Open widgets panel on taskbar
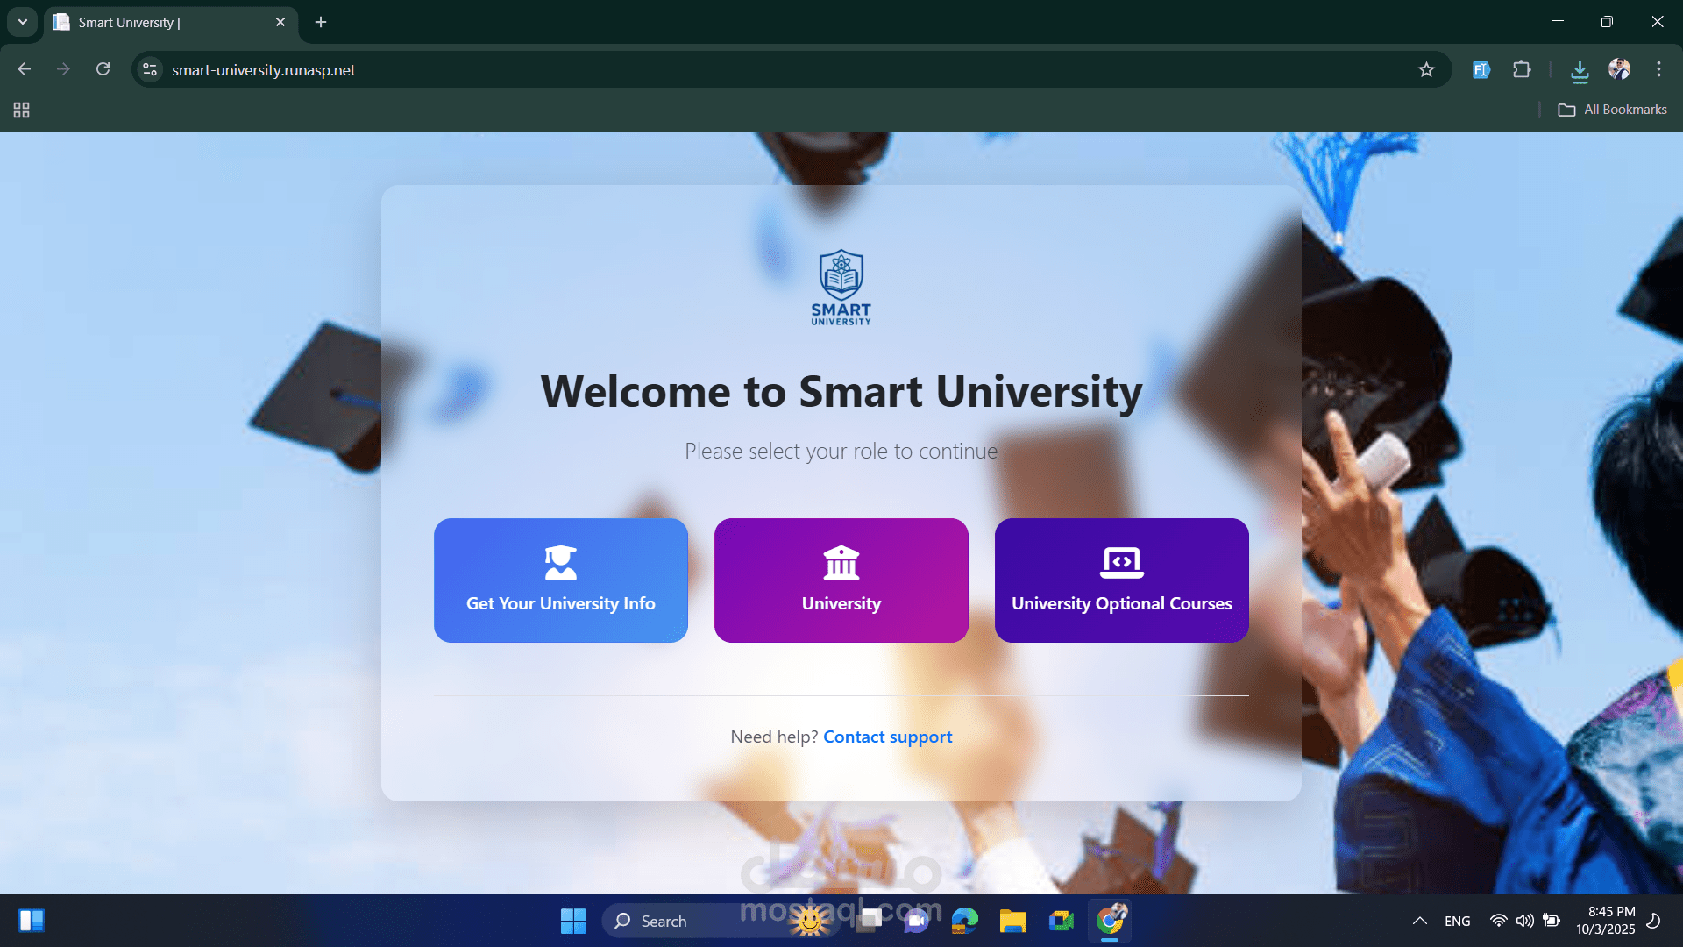The width and height of the screenshot is (1683, 947). [32, 921]
